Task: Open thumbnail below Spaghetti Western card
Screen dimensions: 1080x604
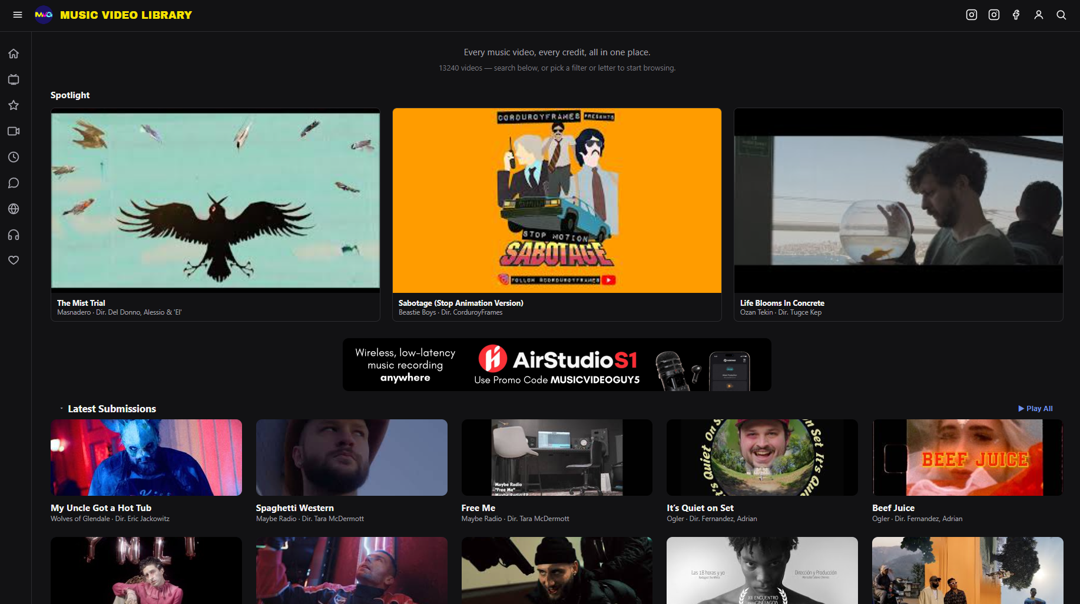Action: point(352,570)
